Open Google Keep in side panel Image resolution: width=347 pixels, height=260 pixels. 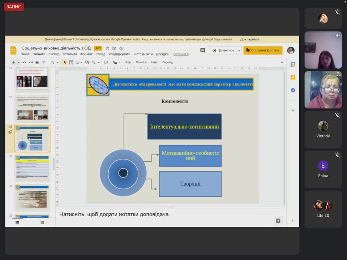[293, 77]
